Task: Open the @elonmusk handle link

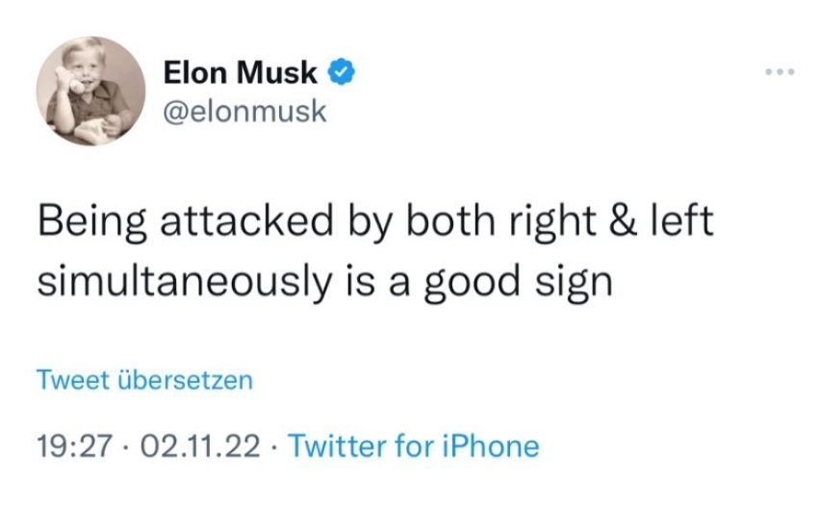Action: click(x=245, y=112)
